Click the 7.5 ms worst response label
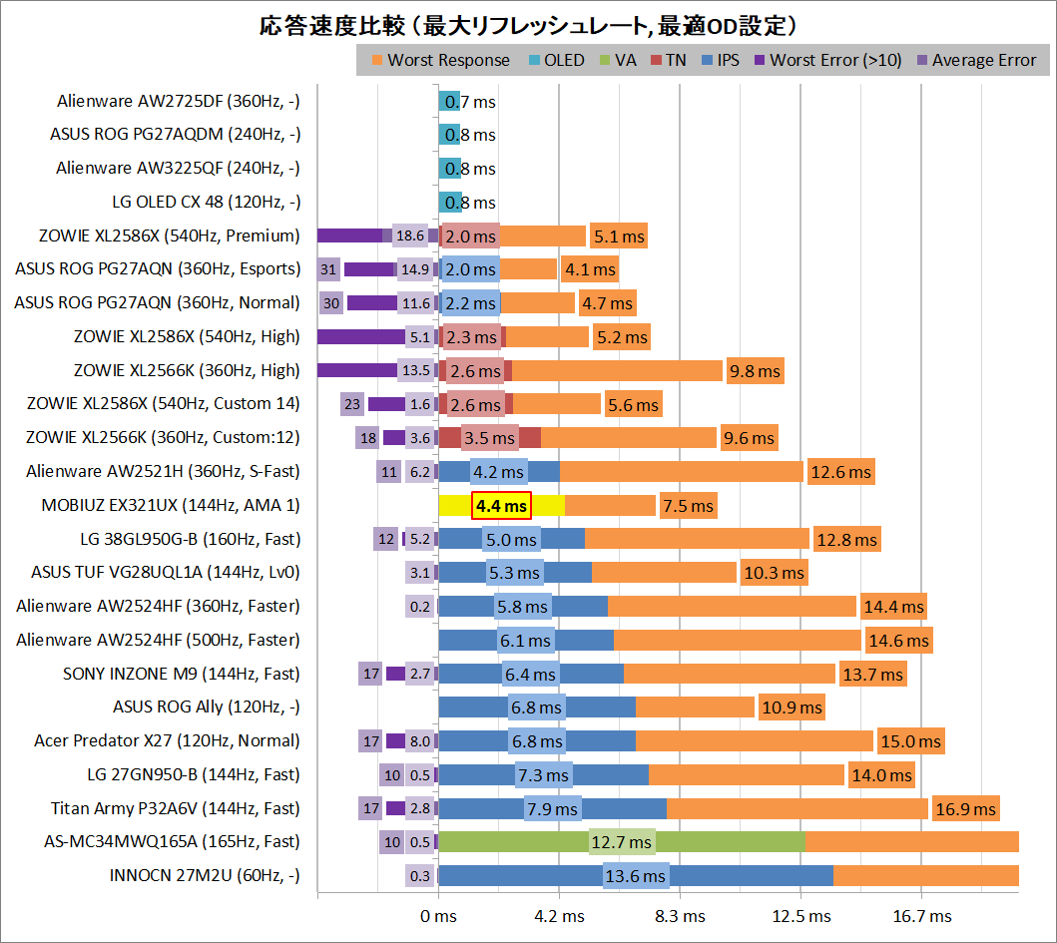The height and width of the screenshot is (943, 1057). (x=689, y=506)
